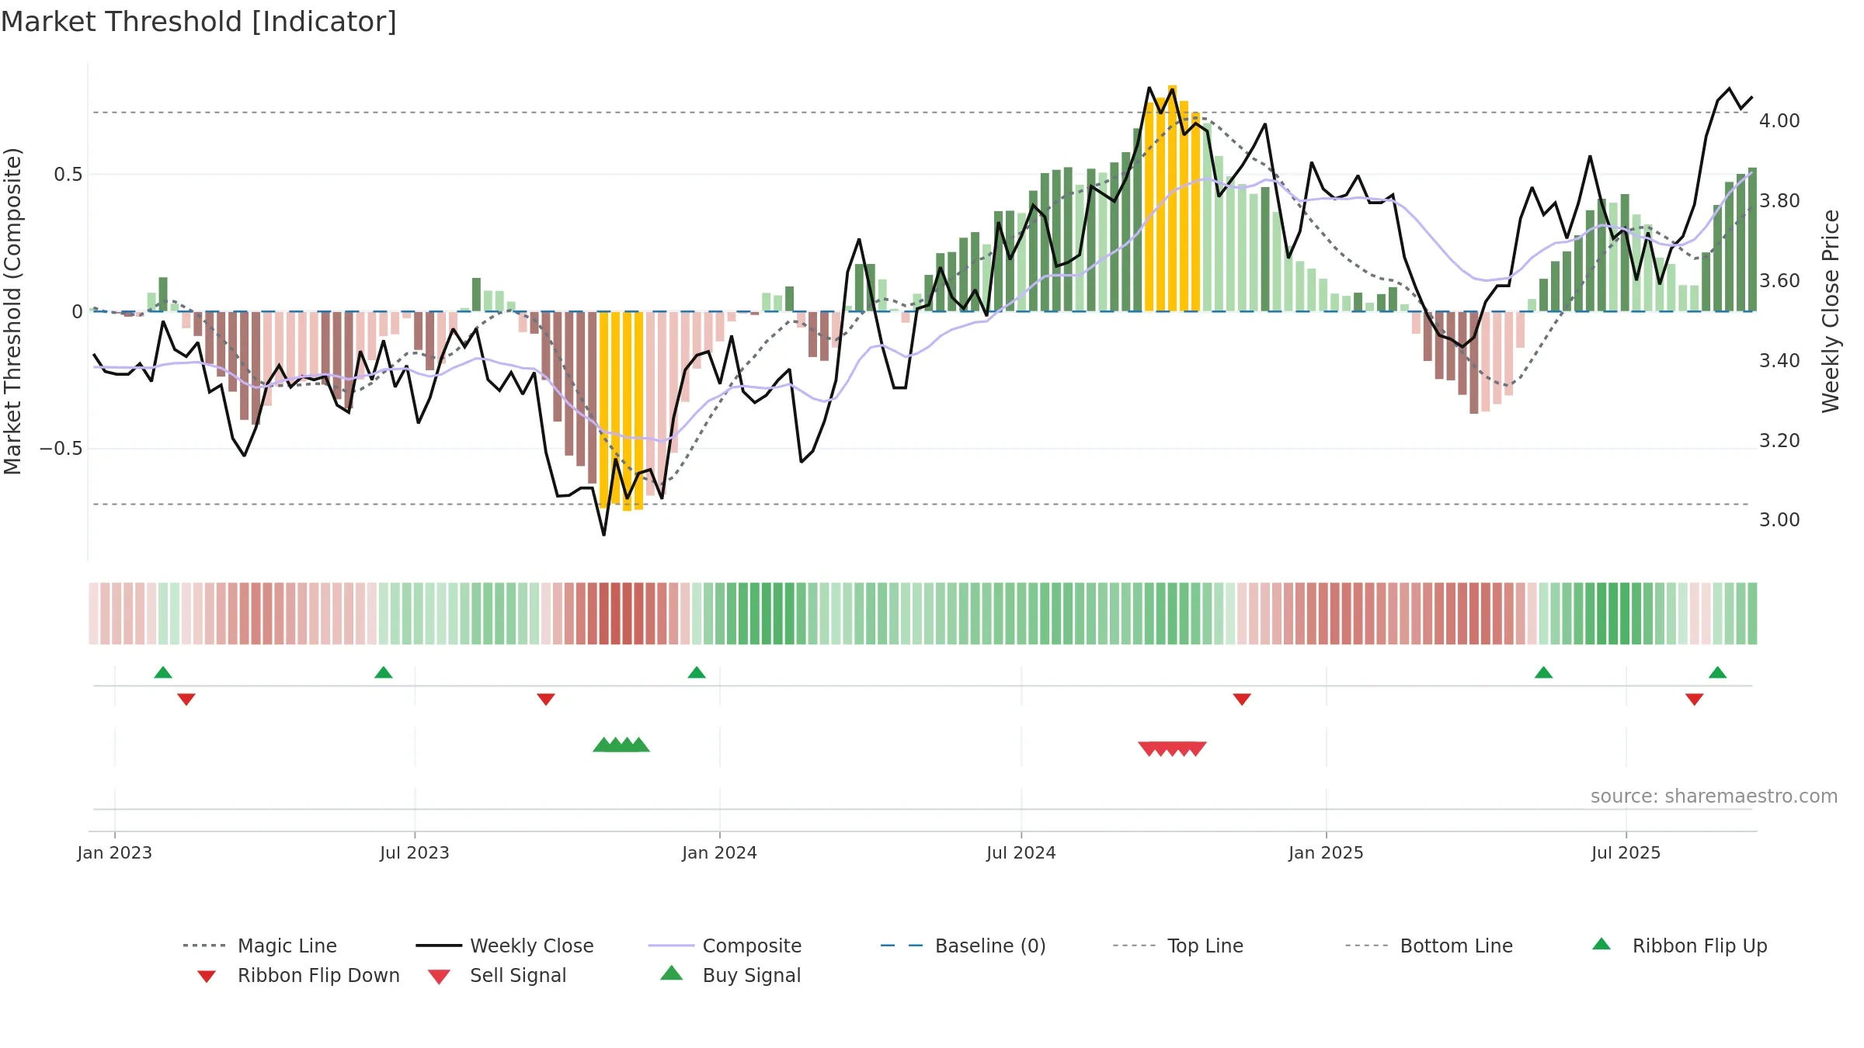Toggle Baseline (0) legend entry
The image size is (1864, 1048).
coord(963,946)
